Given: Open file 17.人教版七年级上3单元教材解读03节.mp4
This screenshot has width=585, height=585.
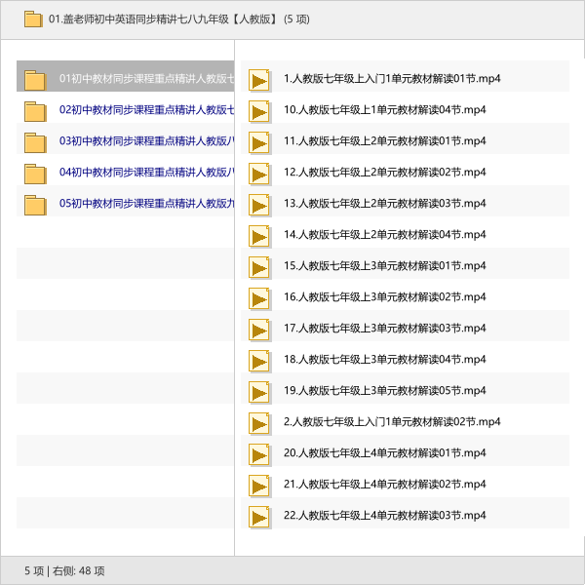Looking at the screenshot, I should point(384,328).
